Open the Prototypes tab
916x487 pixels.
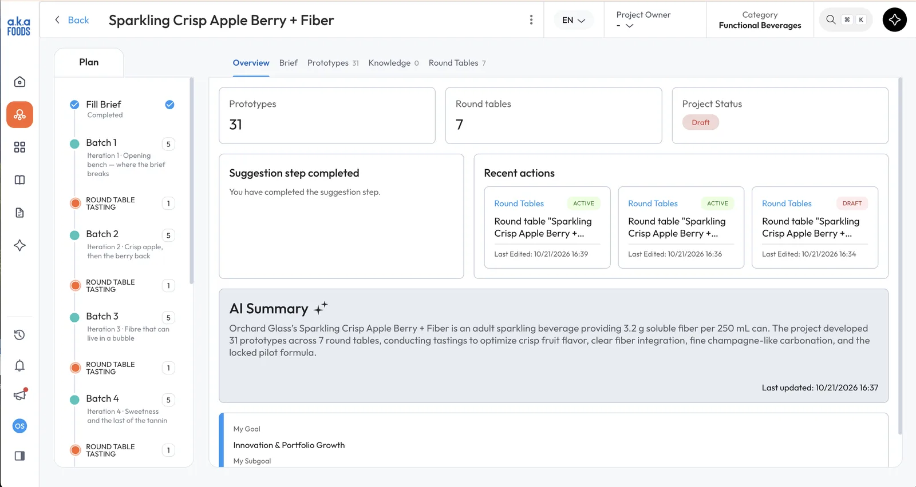[x=333, y=63]
